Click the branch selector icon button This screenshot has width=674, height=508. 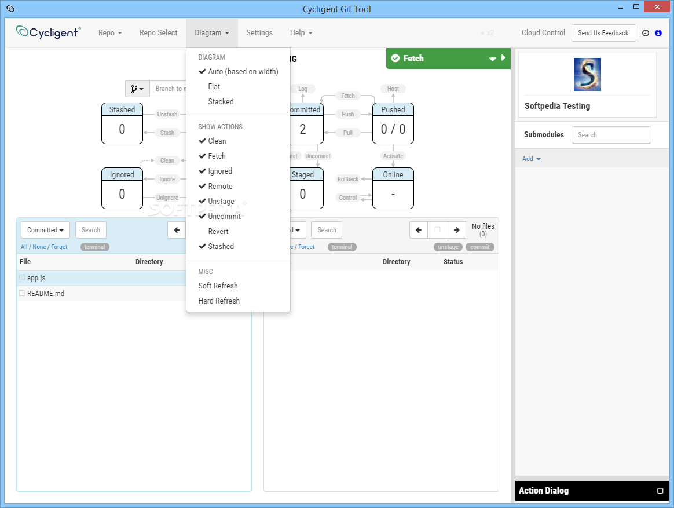click(x=138, y=89)
